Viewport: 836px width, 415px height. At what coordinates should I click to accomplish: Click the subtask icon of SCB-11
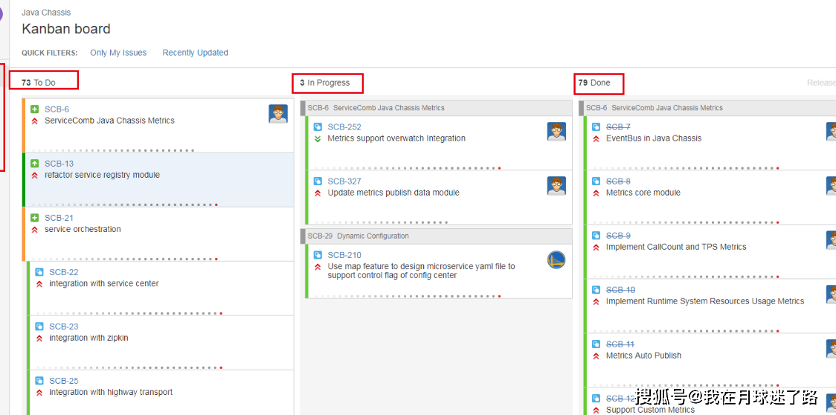[597, 344]
